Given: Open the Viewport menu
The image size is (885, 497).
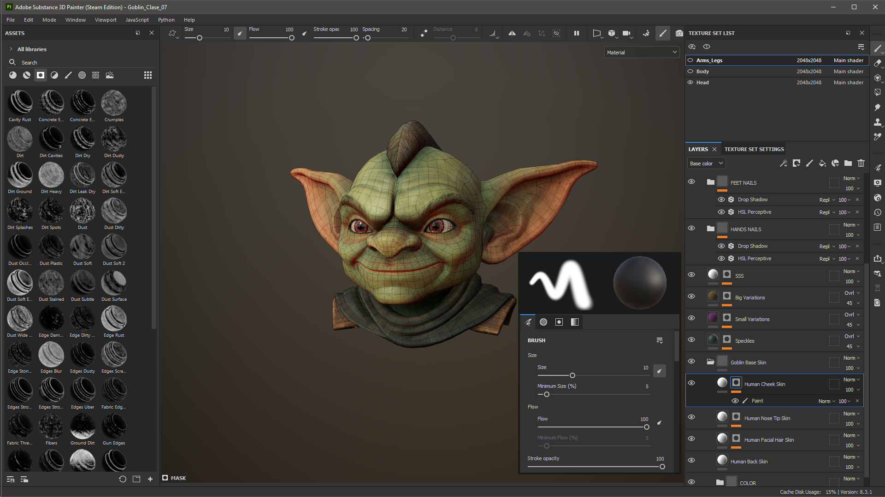Looking at the screenshot, I should (x=106, y=20).
